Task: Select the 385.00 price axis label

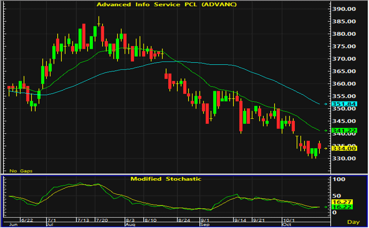Action: pyautogui.click(x=344, y=21)
